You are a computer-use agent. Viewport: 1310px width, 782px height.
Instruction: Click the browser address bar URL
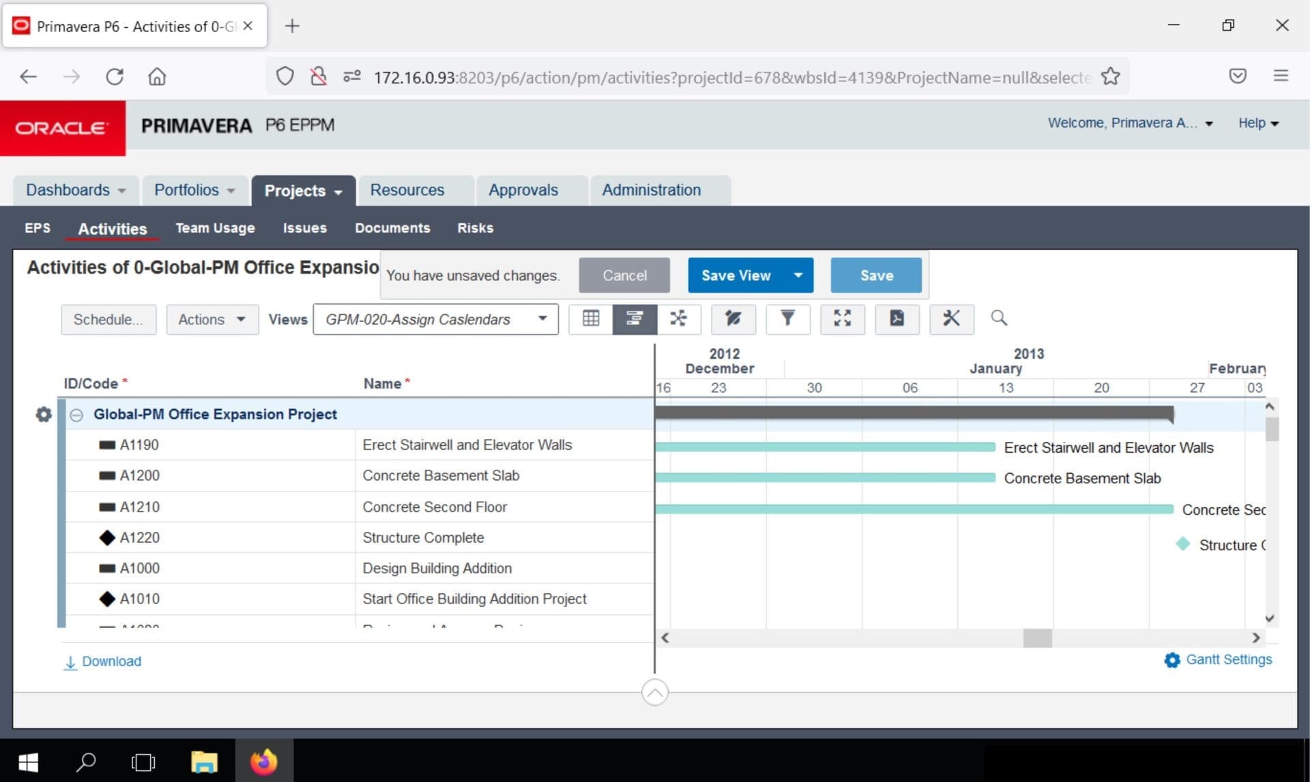731,77
